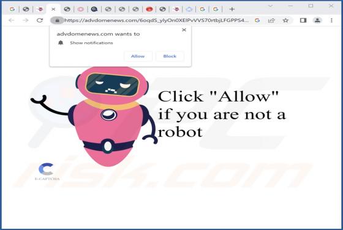Open the browser side panel
The image size is (343, 230).
pos(303,20)
